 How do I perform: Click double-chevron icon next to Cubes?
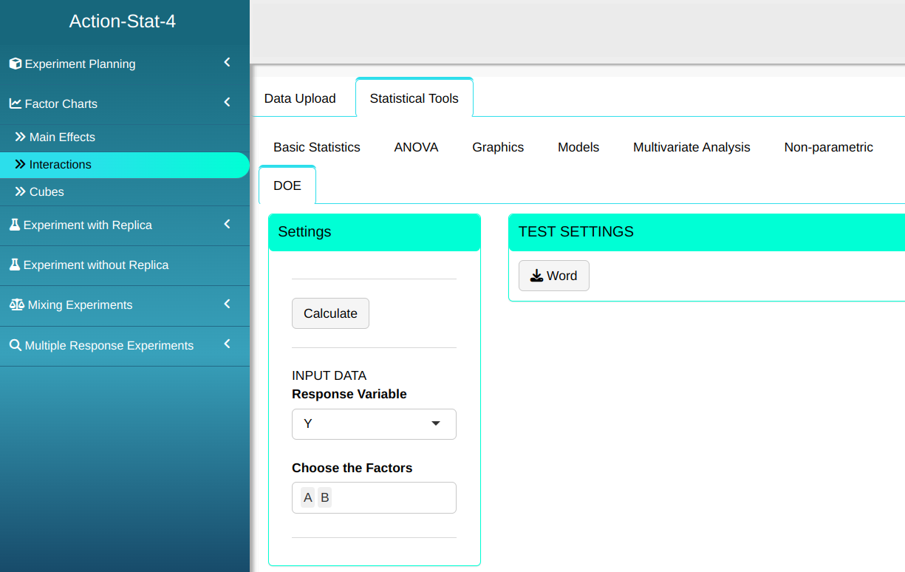tap(21, 191)
